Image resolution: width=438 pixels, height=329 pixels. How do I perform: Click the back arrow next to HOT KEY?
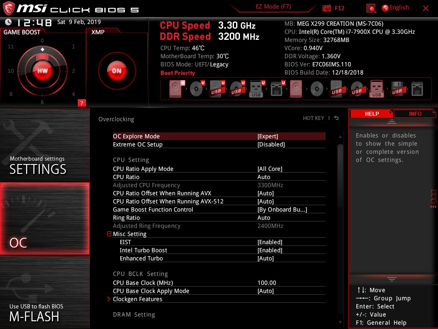point(337,118)
